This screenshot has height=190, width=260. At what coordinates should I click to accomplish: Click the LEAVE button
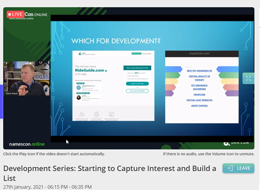tap(238, 168)
